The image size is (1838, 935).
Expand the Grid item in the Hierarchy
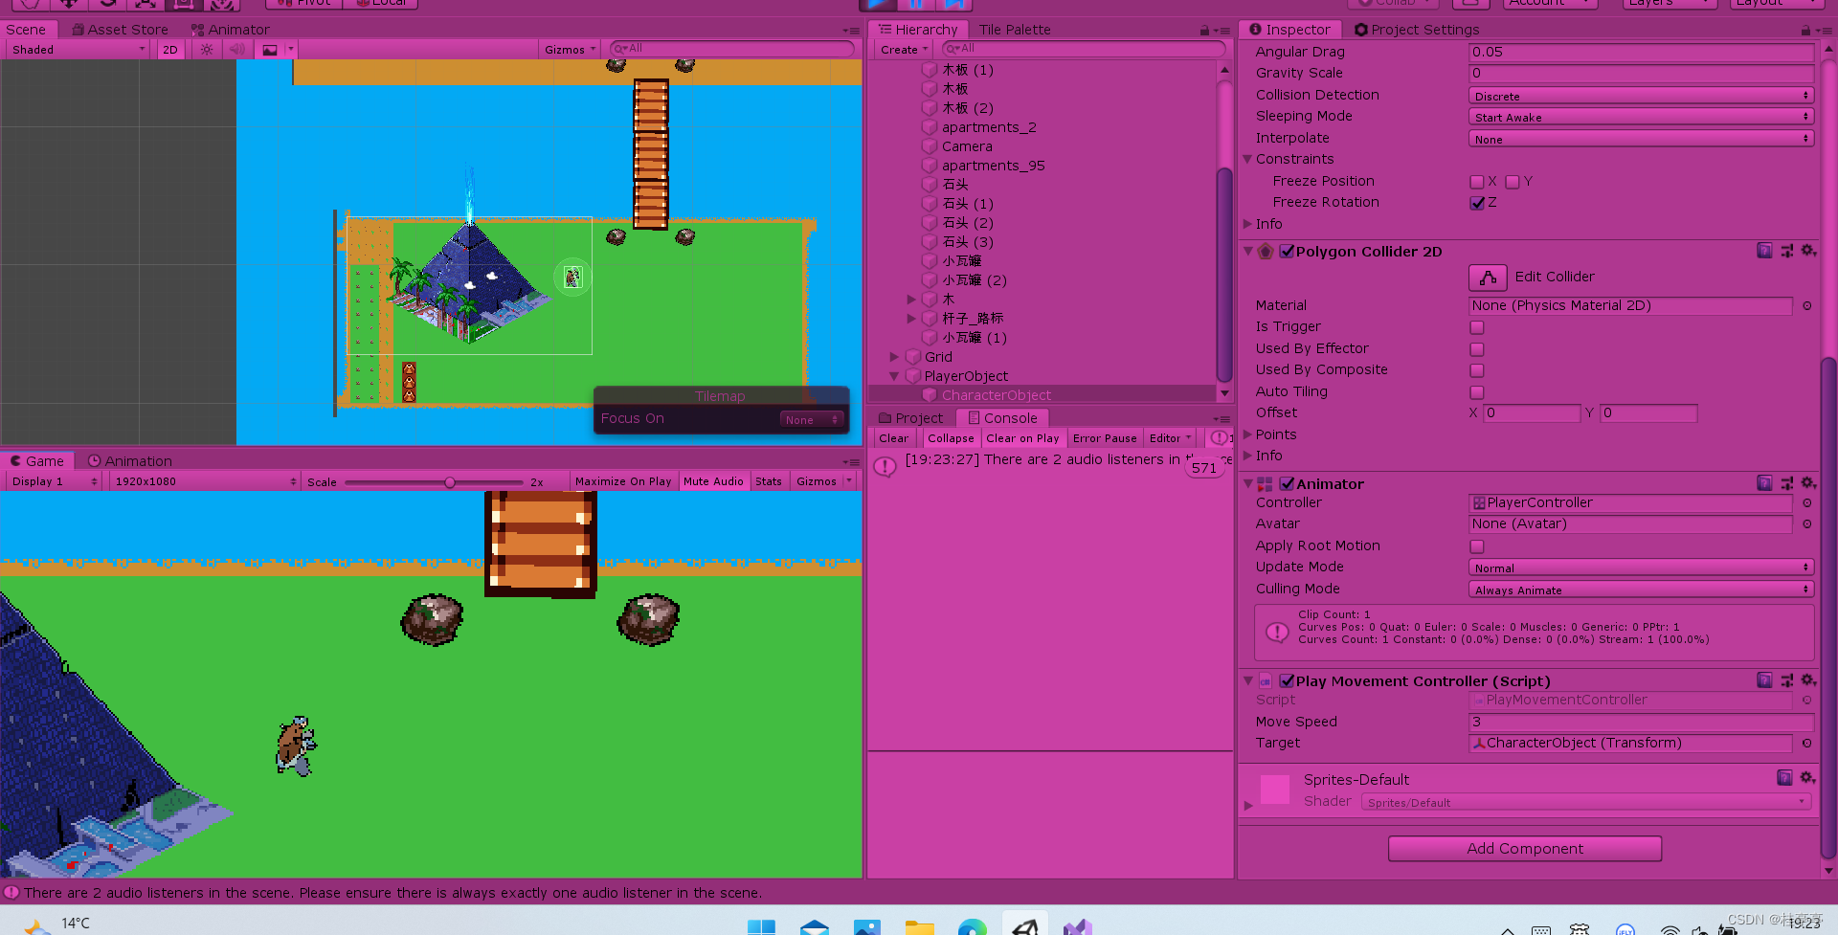(894, 356)
